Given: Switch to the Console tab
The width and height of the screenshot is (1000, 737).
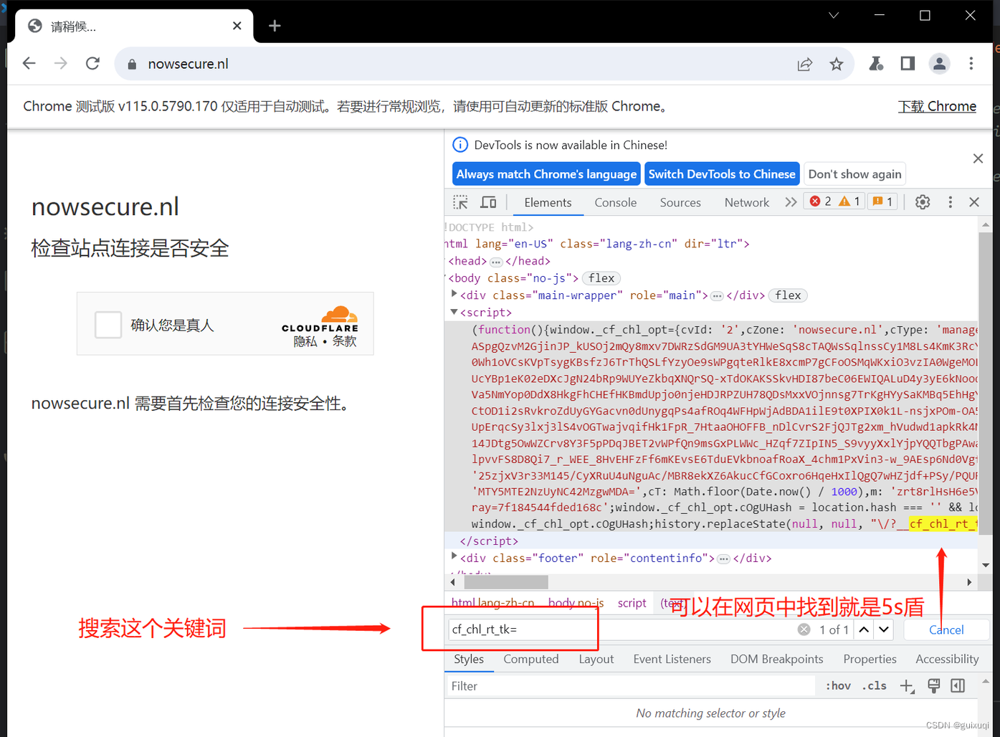Looking at the screenshot, I should tap(615, 203).
